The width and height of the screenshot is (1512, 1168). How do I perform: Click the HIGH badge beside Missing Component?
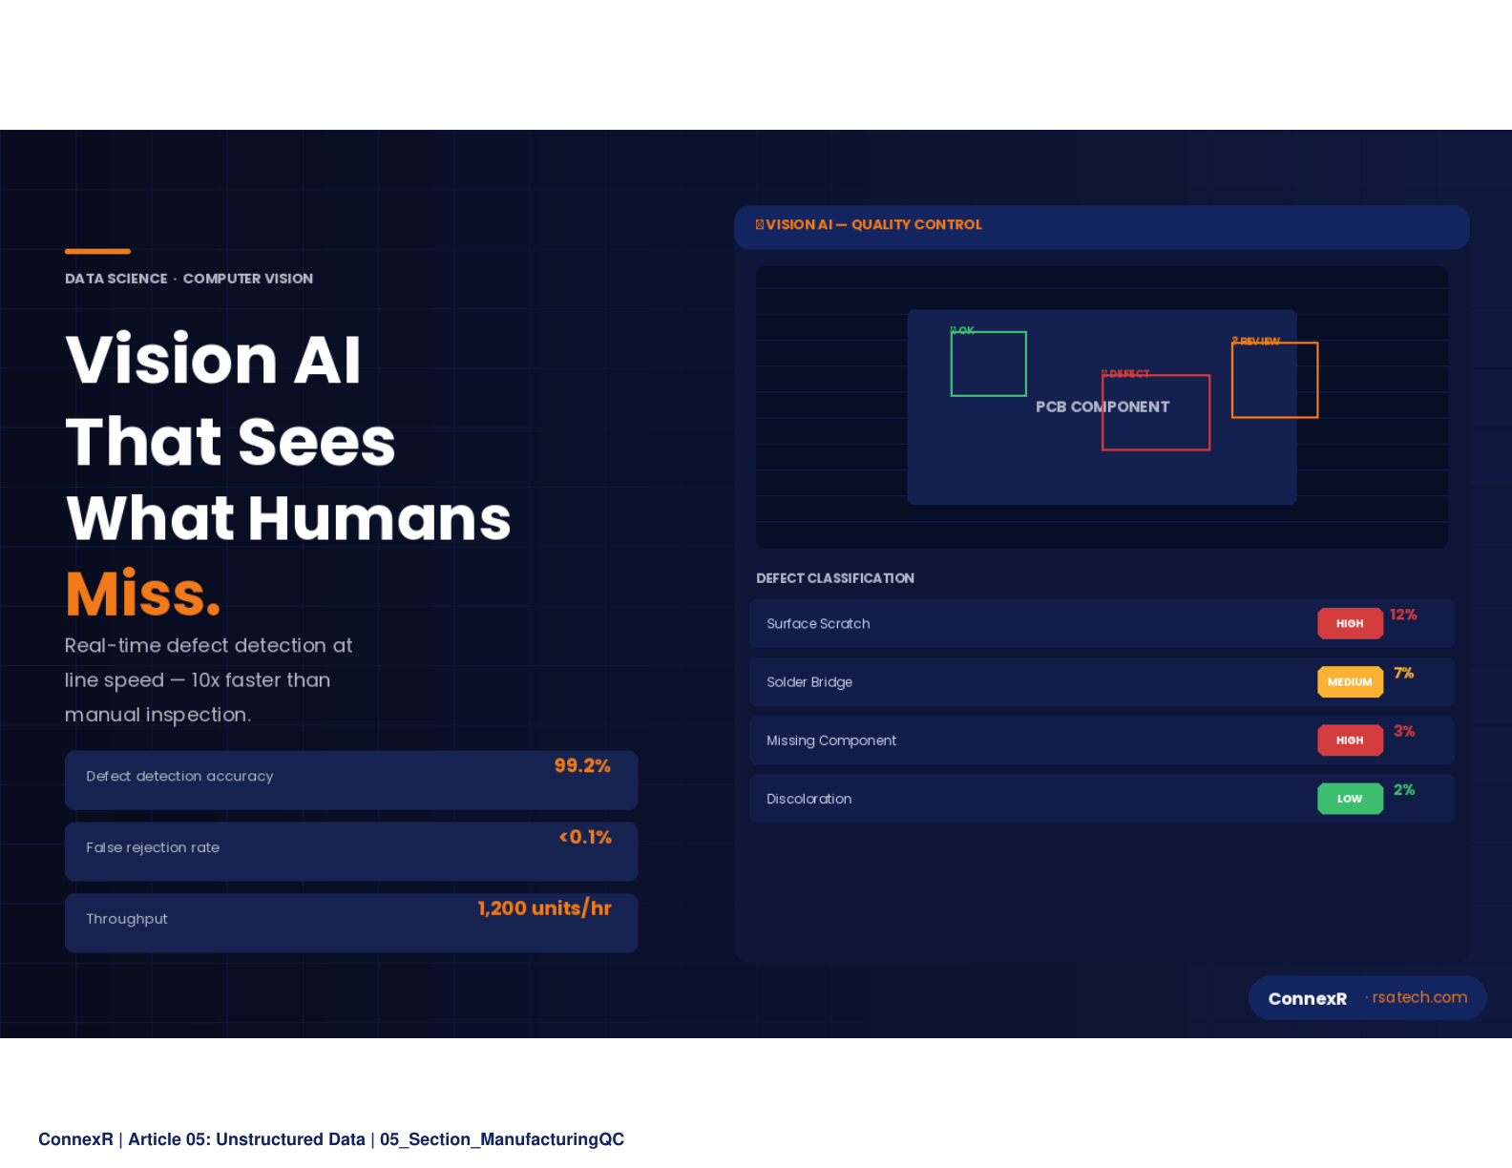tap(1350, 740)
